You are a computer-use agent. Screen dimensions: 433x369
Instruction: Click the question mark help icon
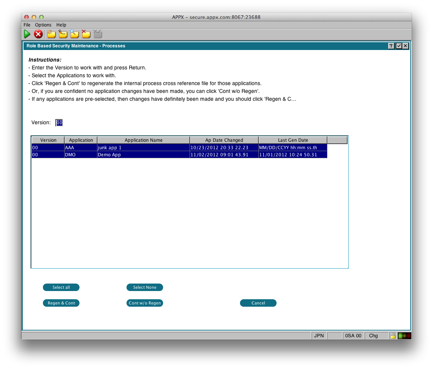pos(391,46)
